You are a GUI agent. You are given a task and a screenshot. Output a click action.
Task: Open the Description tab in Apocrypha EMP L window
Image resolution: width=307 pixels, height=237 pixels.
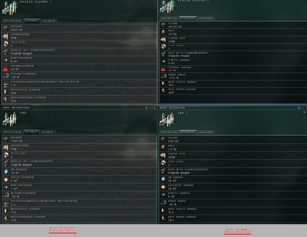coord(169,132)
